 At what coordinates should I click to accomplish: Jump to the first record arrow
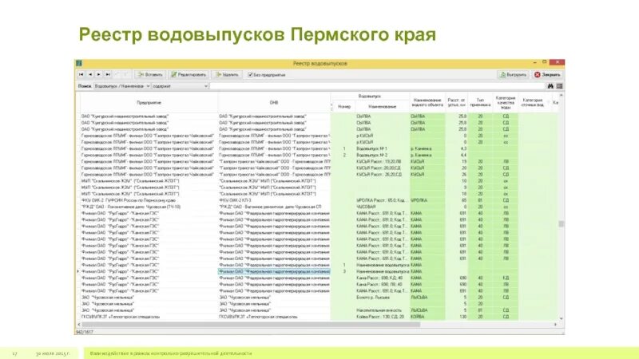coord(81,74)
